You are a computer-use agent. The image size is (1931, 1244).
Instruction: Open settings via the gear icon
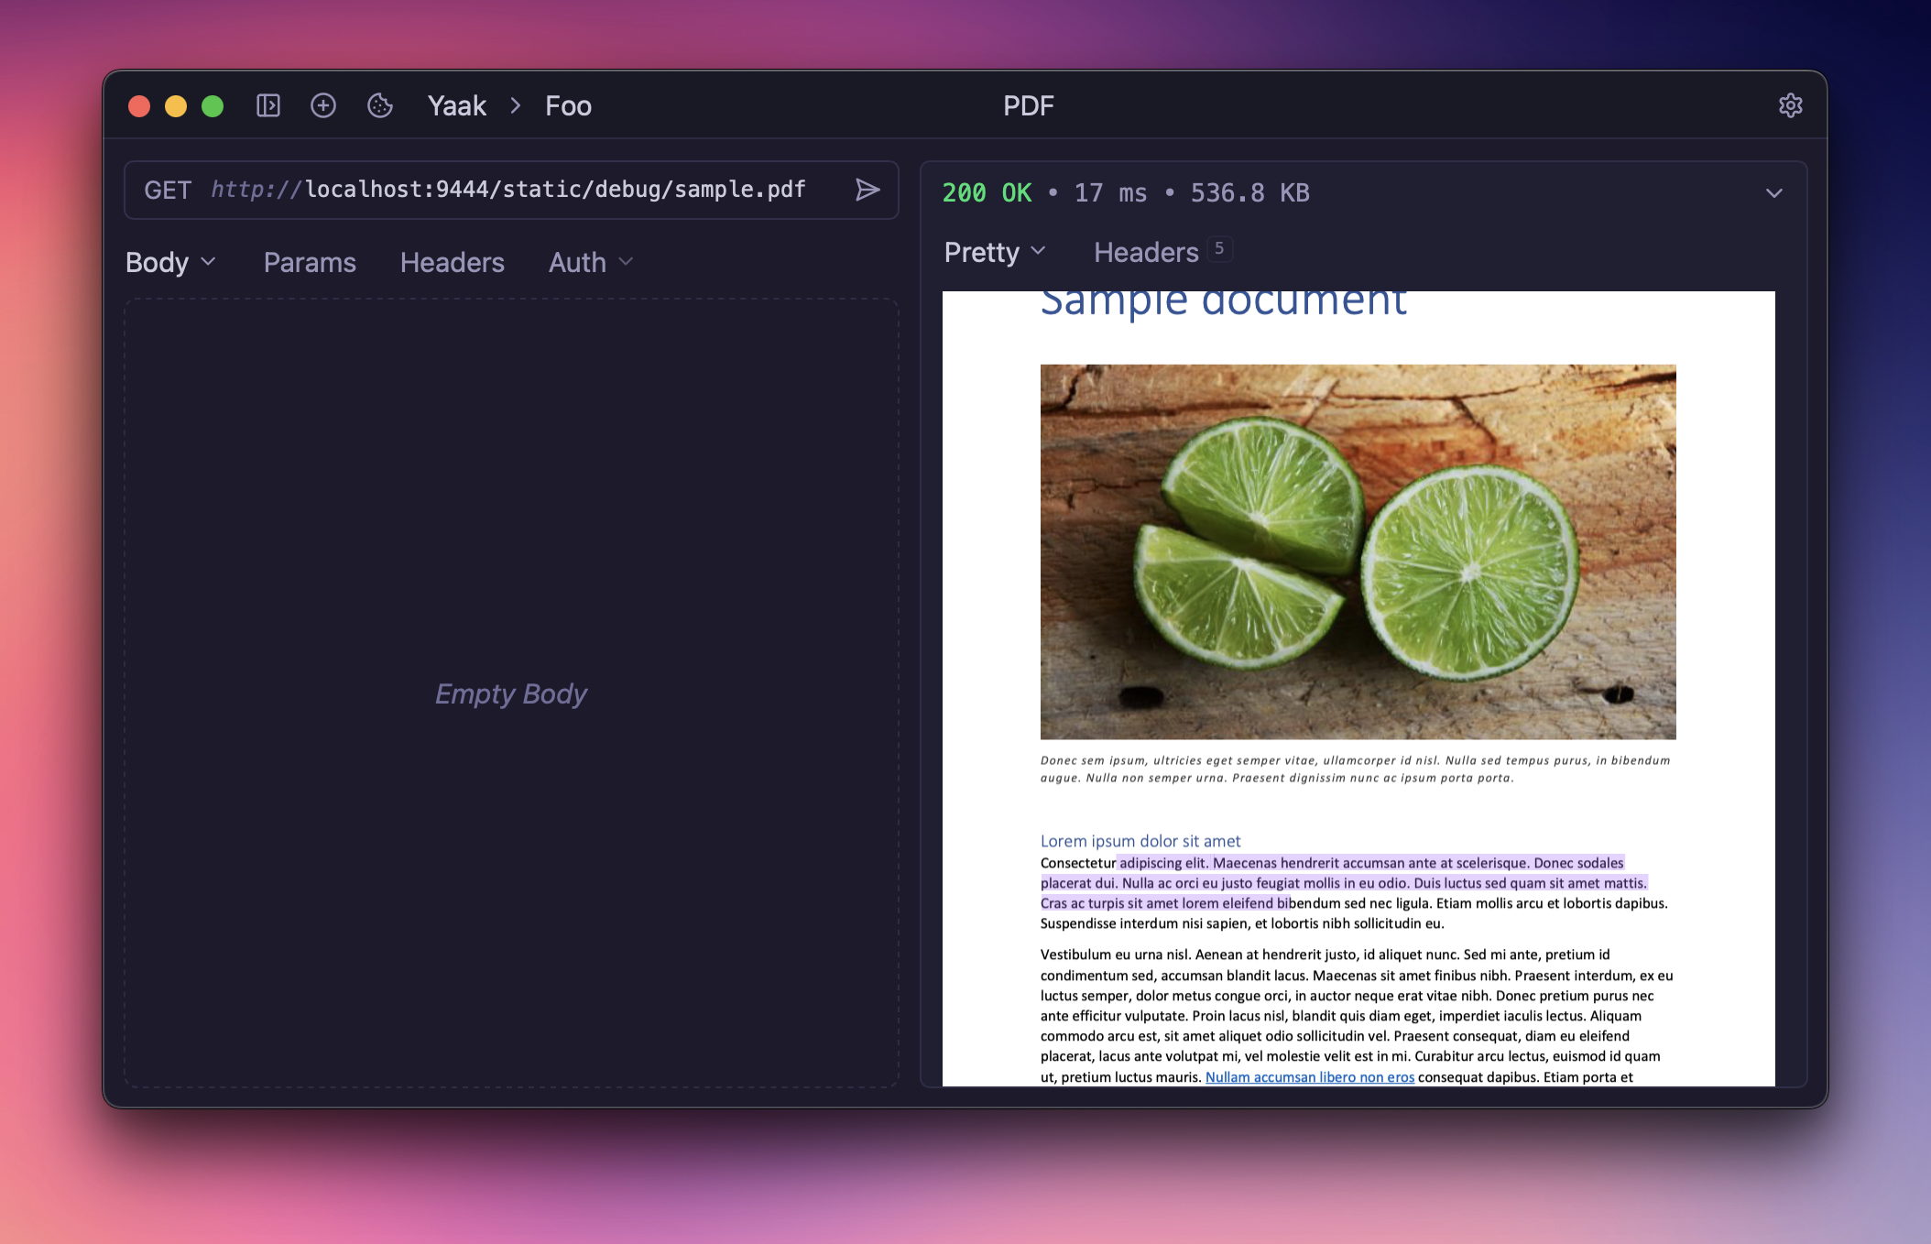click(1790, 105)
